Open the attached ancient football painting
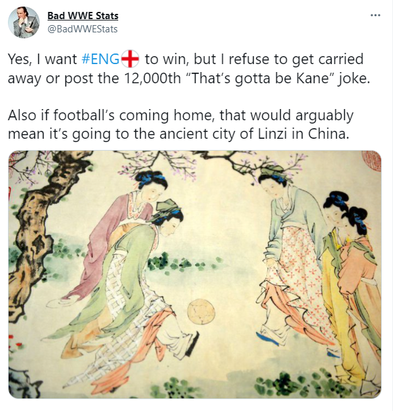Viewport: 393px width, 411px height. point(195,274)
